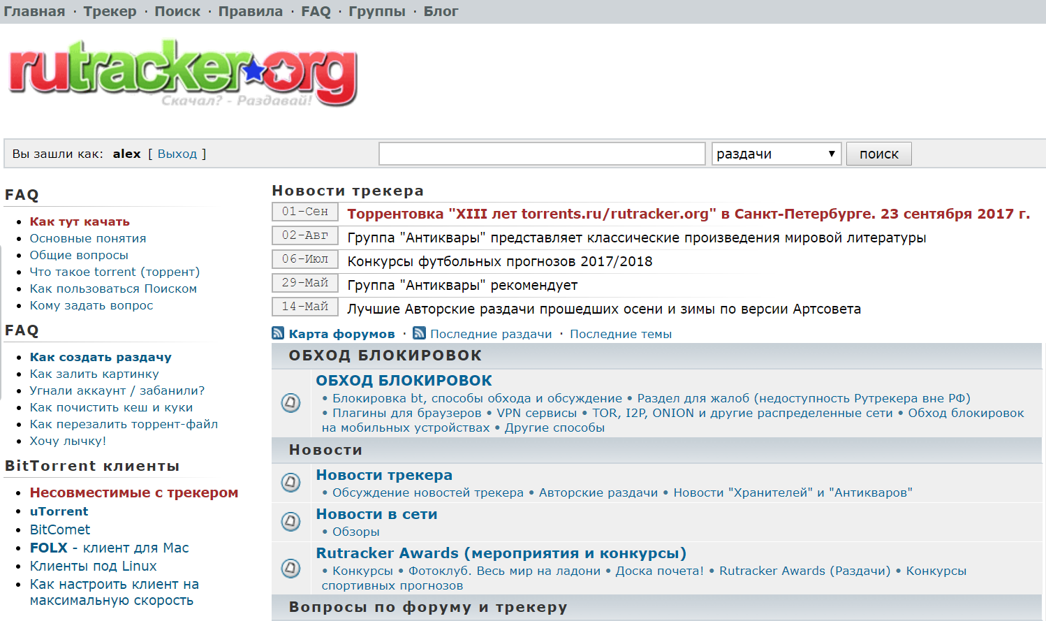
Task: Open the uTorrent client link
Action: (x=59, y=511)
